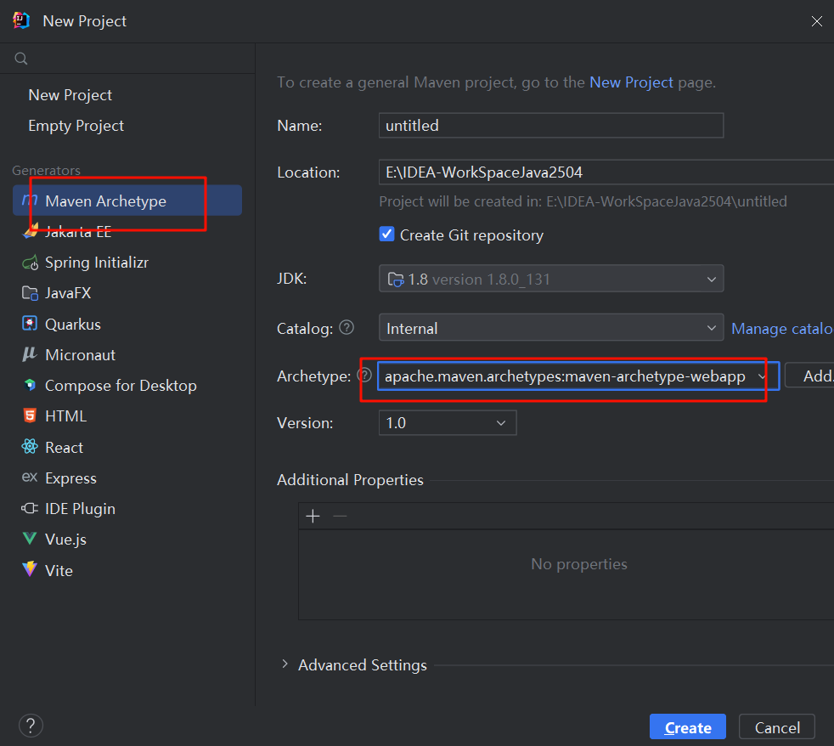Click the 'No properties' placeholder text
Image resolution: width=834 pixels, height=746 pixels.
tap(578, 564)
